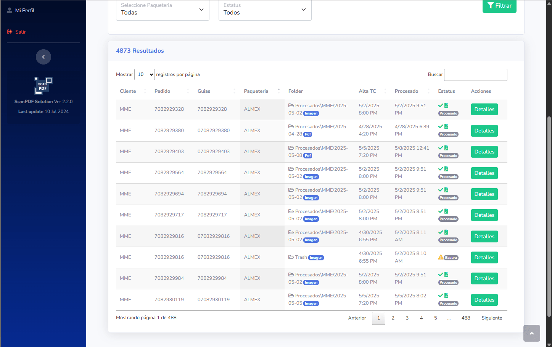Click Imagen badge in row 7082929564
Viewport: 552px width, 347px height.
[x=311, y=177]
